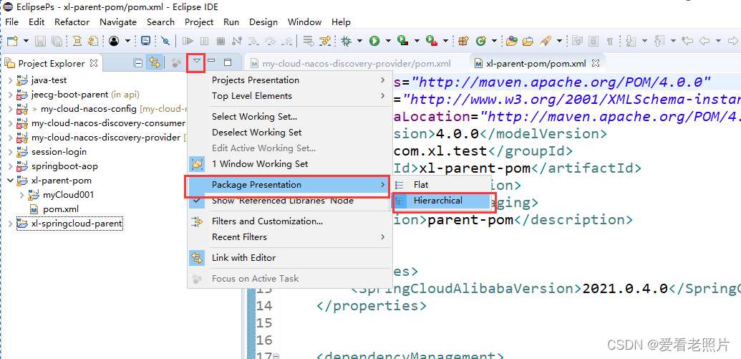741x359 pixels.
Task: Click the Last Edit Location icon
Action: pyautogui.click(x=688, y=41)
